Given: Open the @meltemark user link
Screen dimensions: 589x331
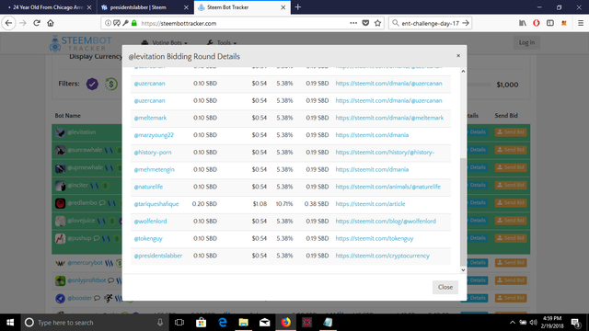Looking at the screenshot, I should click(150, 118).
